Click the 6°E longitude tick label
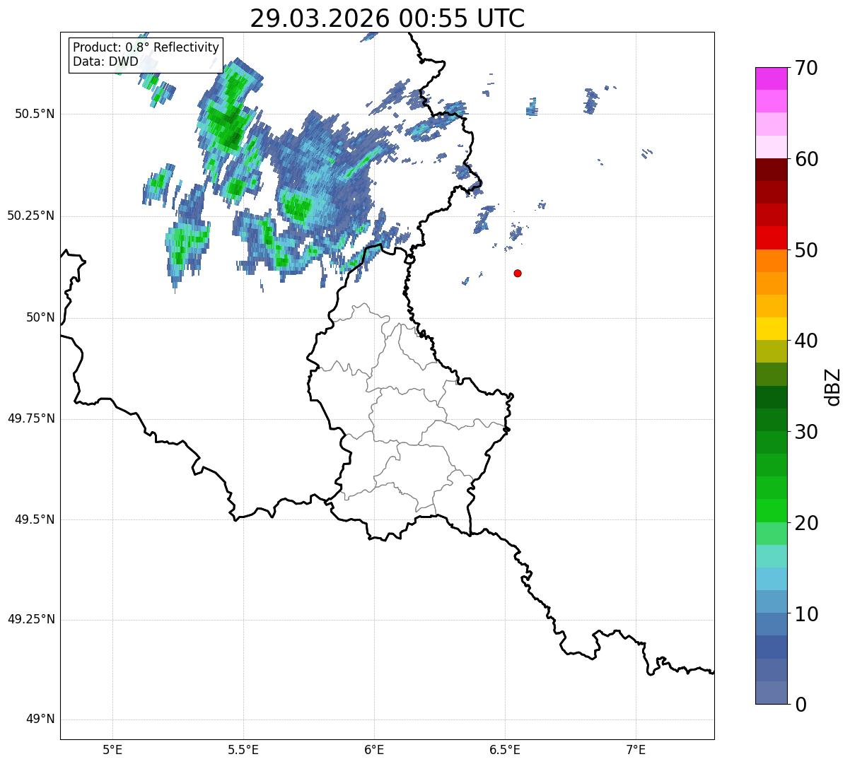This screenshot has height=764, width=850. click(x=374, y=750)
